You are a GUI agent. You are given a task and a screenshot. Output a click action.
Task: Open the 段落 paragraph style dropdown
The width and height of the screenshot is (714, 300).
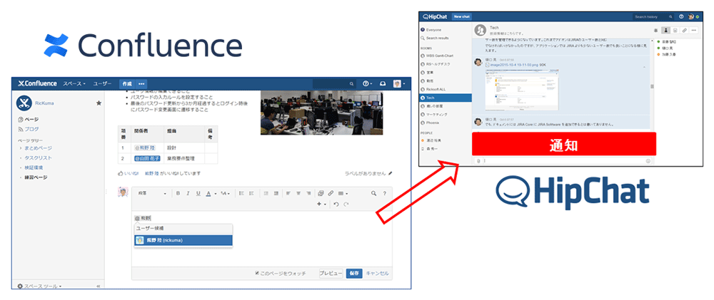[153, 193]
